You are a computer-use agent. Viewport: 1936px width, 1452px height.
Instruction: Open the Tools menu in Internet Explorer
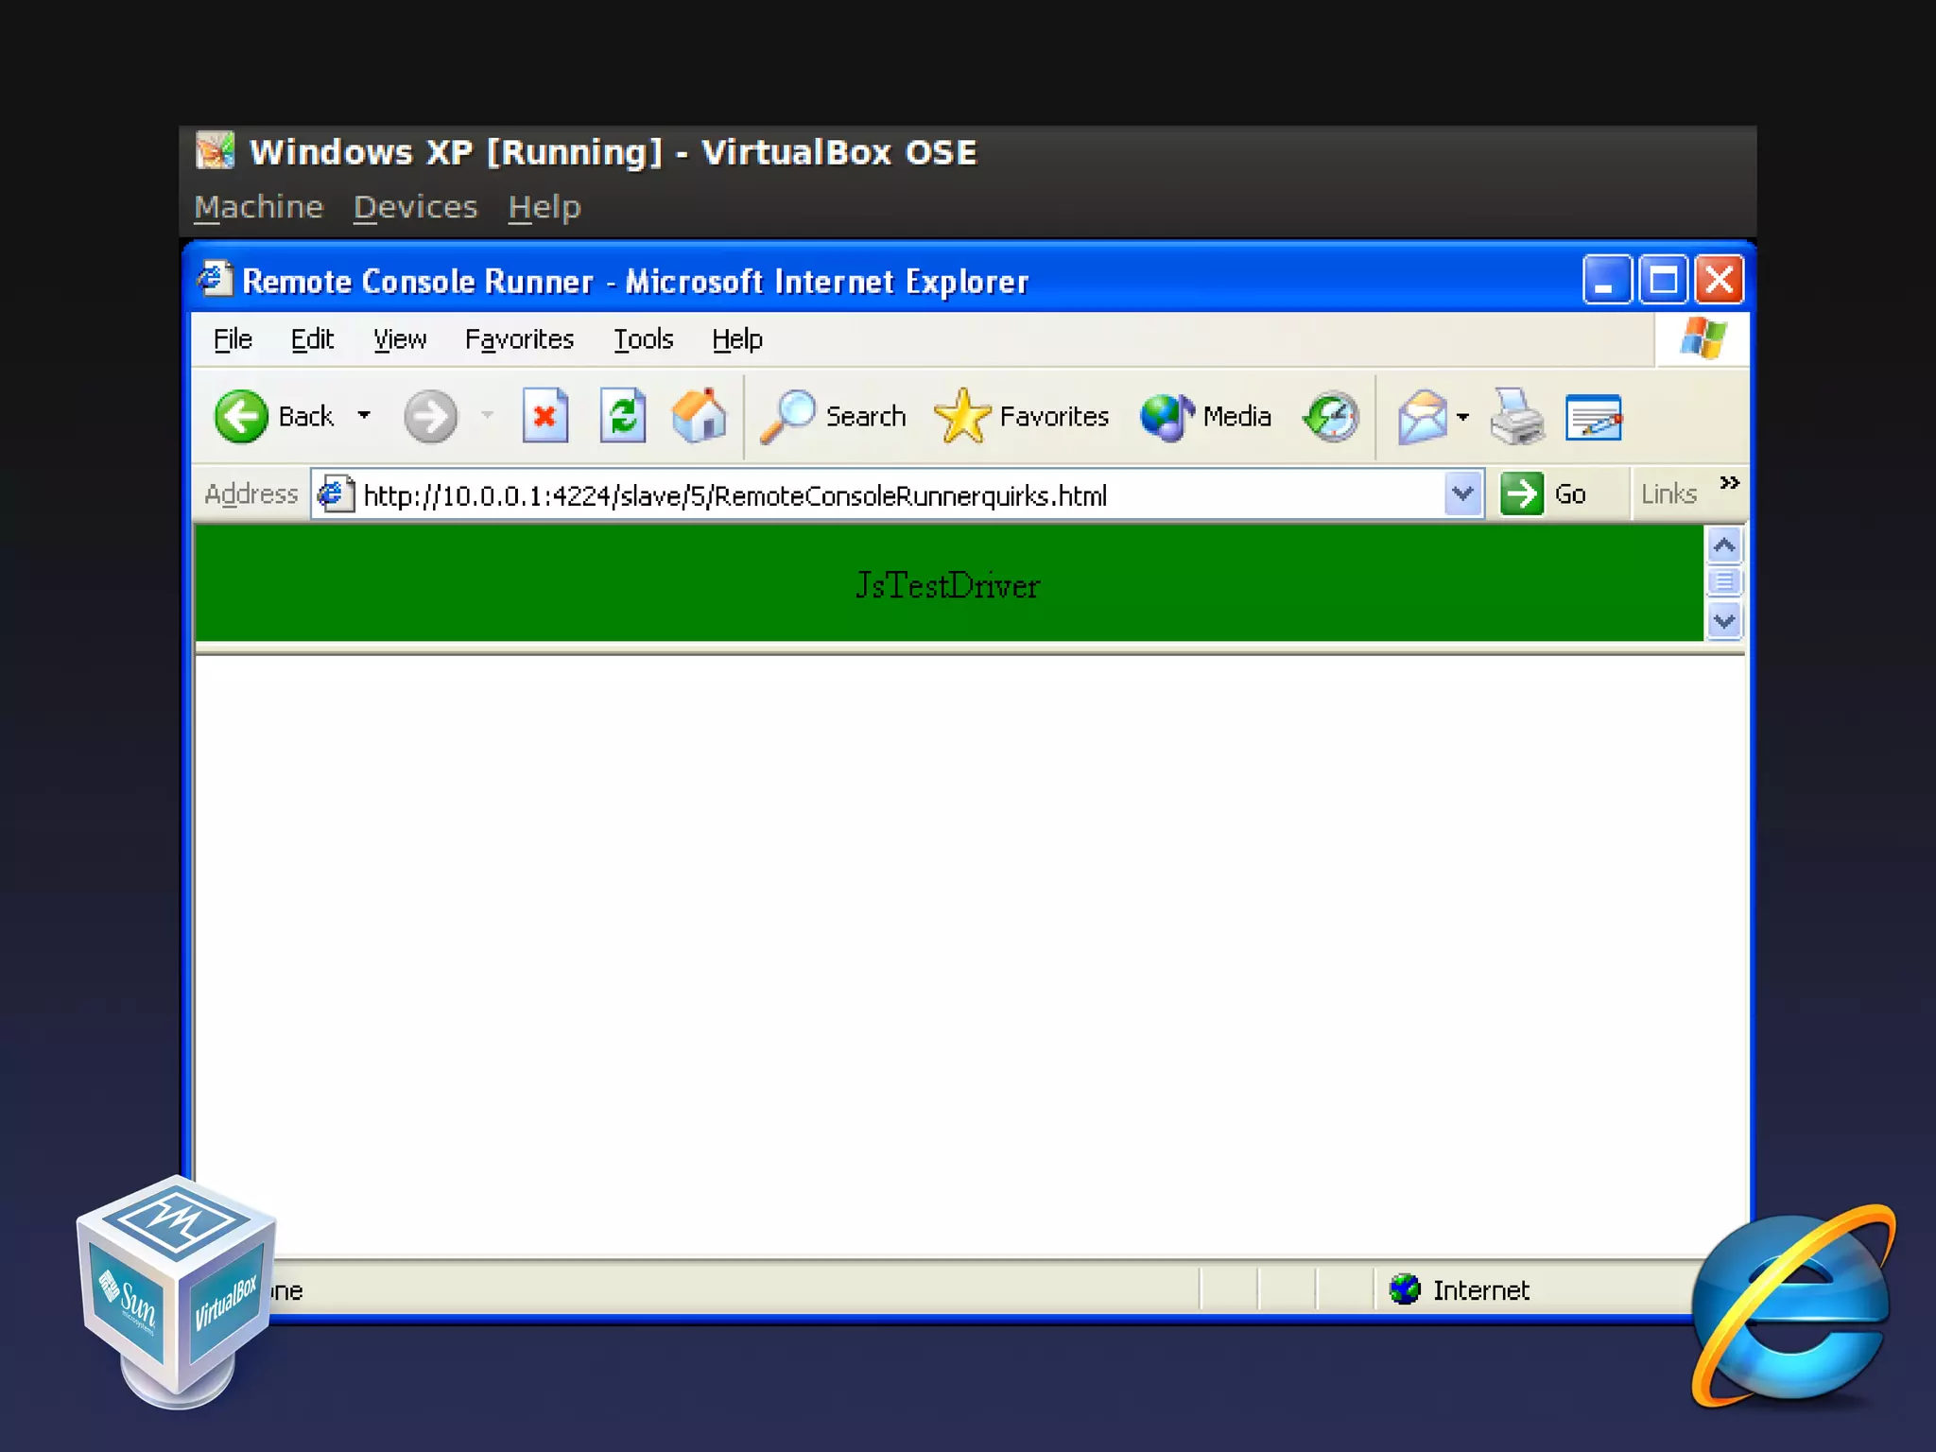(643, 339)
